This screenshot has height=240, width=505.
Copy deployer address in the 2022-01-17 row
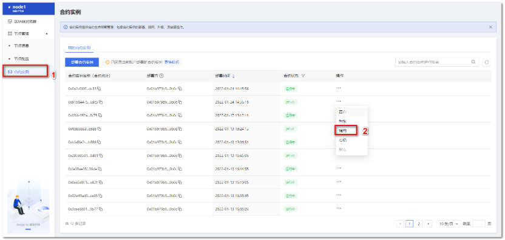[x=180, y=116]
